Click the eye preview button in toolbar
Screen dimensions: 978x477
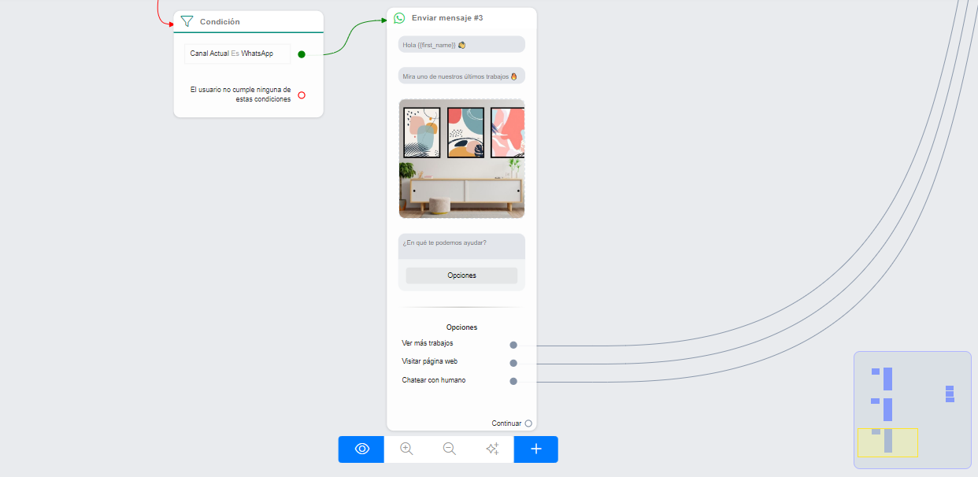(361, 449)
